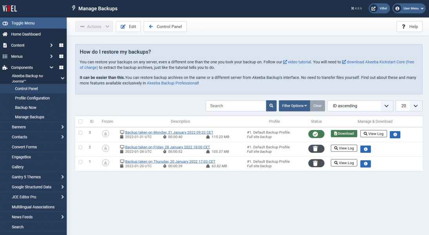Expand the Menus sidebar chevron

51,56
